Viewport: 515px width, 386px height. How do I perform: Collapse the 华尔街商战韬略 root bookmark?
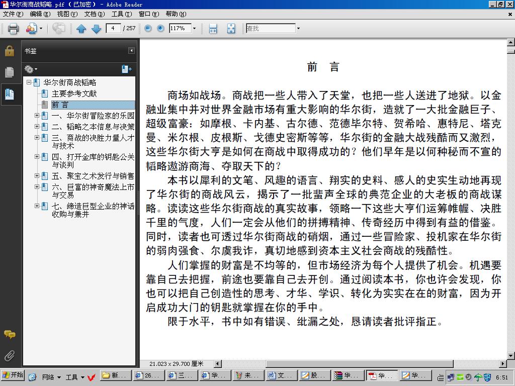[x=29, y=82]
